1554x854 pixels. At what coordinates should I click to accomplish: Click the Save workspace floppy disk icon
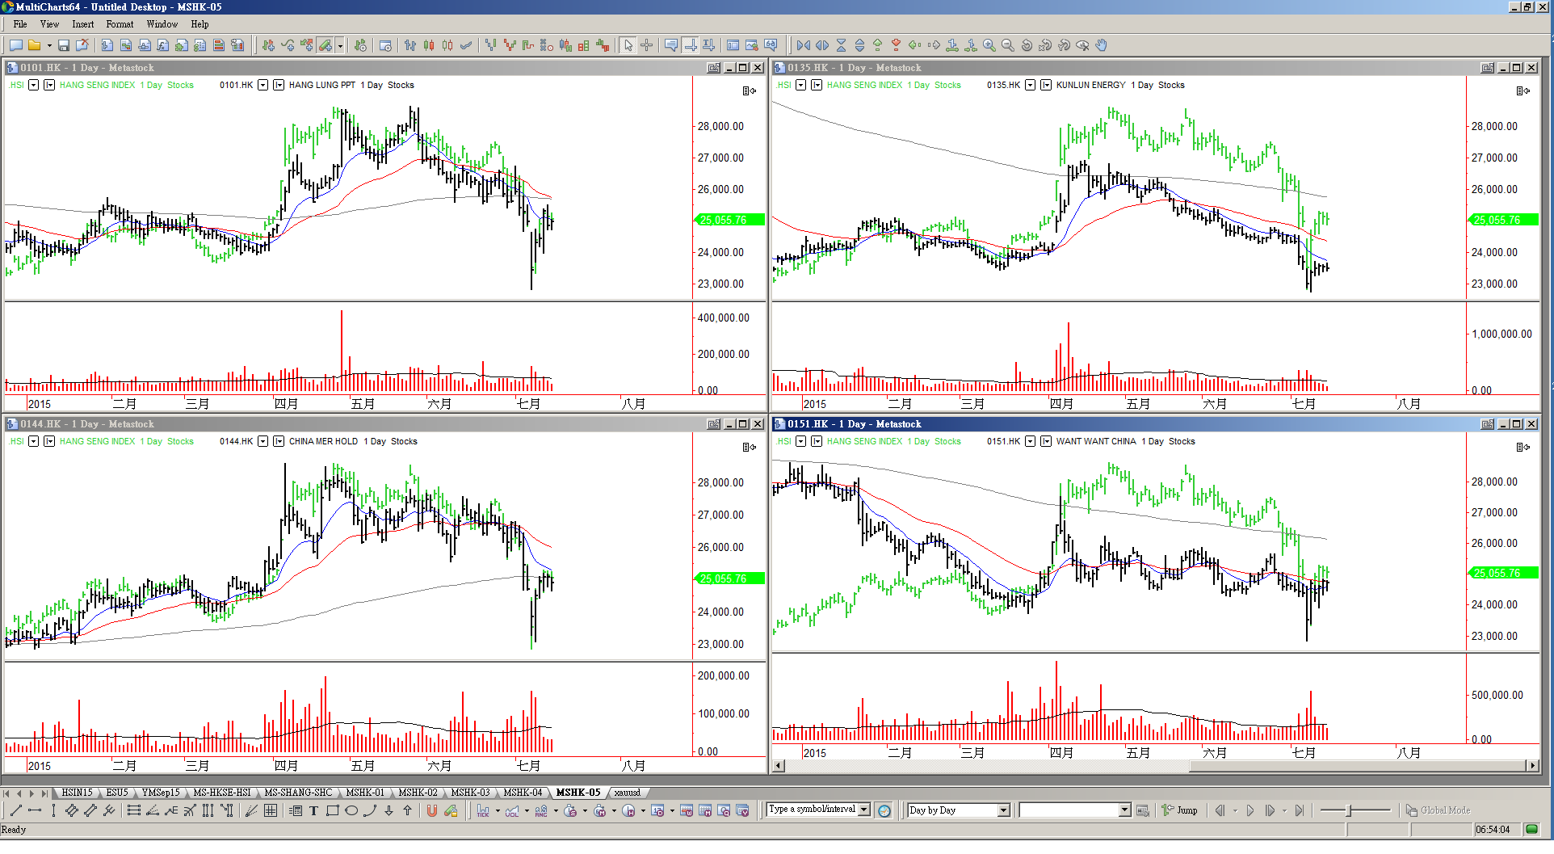click(64, 45)
